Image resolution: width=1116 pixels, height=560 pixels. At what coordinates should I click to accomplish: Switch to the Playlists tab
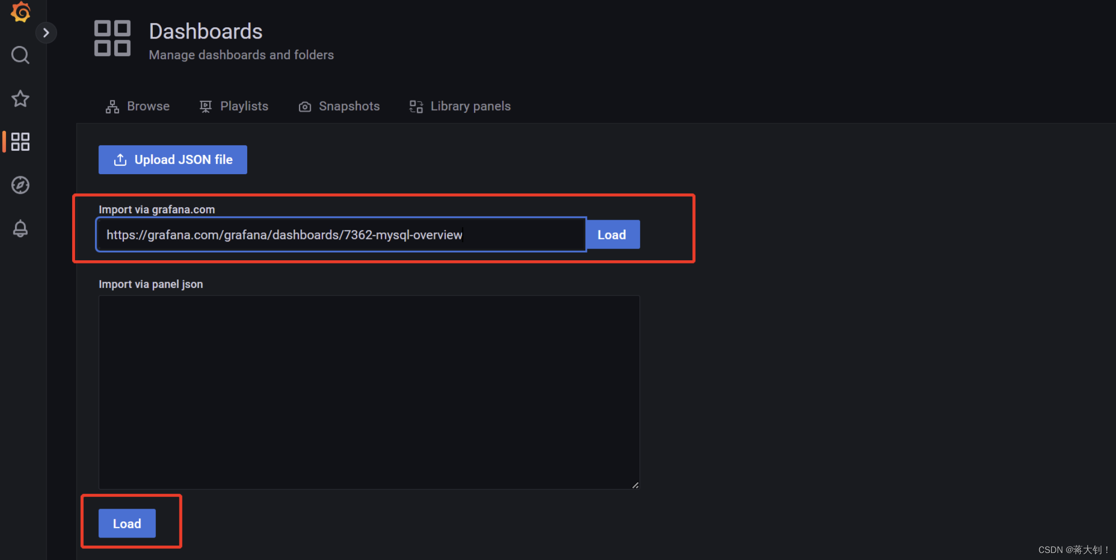pos(234,106)
